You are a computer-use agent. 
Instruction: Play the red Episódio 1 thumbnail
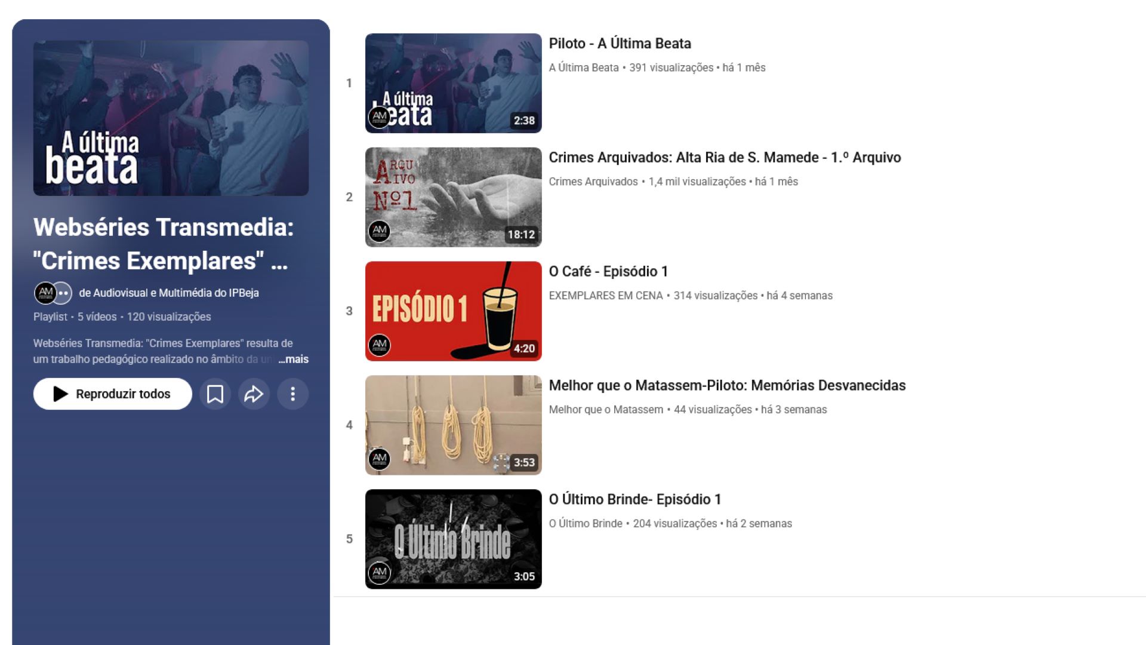(x=453, y=311)
